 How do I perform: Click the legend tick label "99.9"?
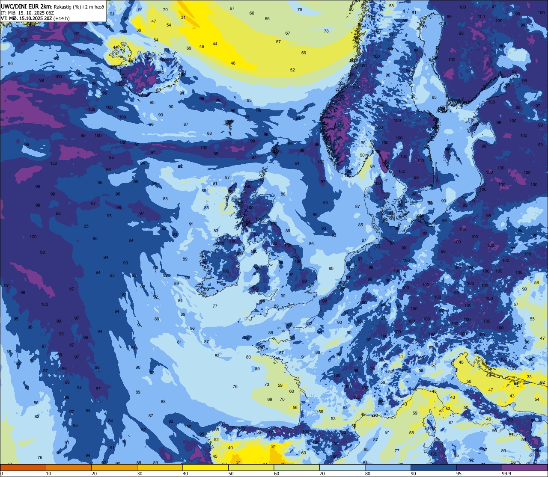(x=506, y=474)
